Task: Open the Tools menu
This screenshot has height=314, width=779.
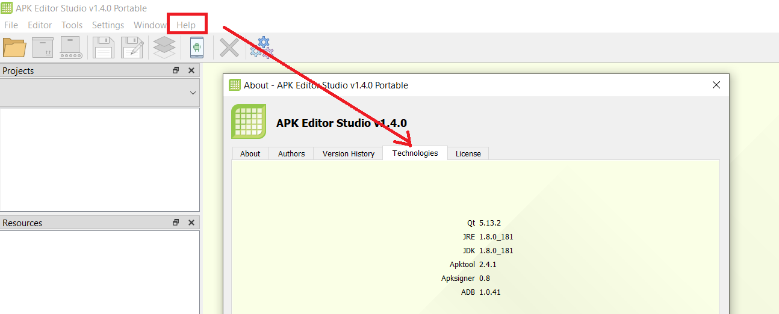Action: click(72, 25)
